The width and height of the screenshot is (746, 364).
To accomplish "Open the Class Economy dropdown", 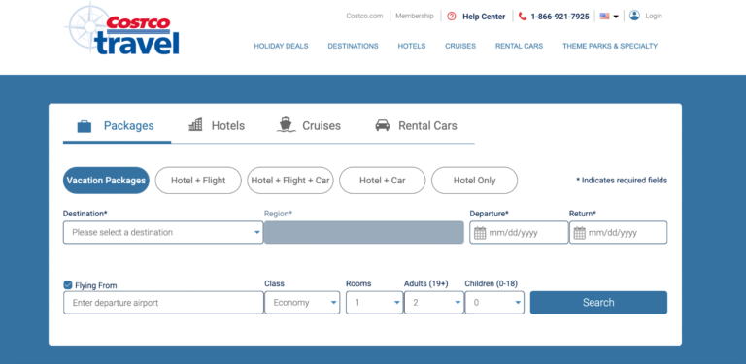I will (x=302, y=303).
